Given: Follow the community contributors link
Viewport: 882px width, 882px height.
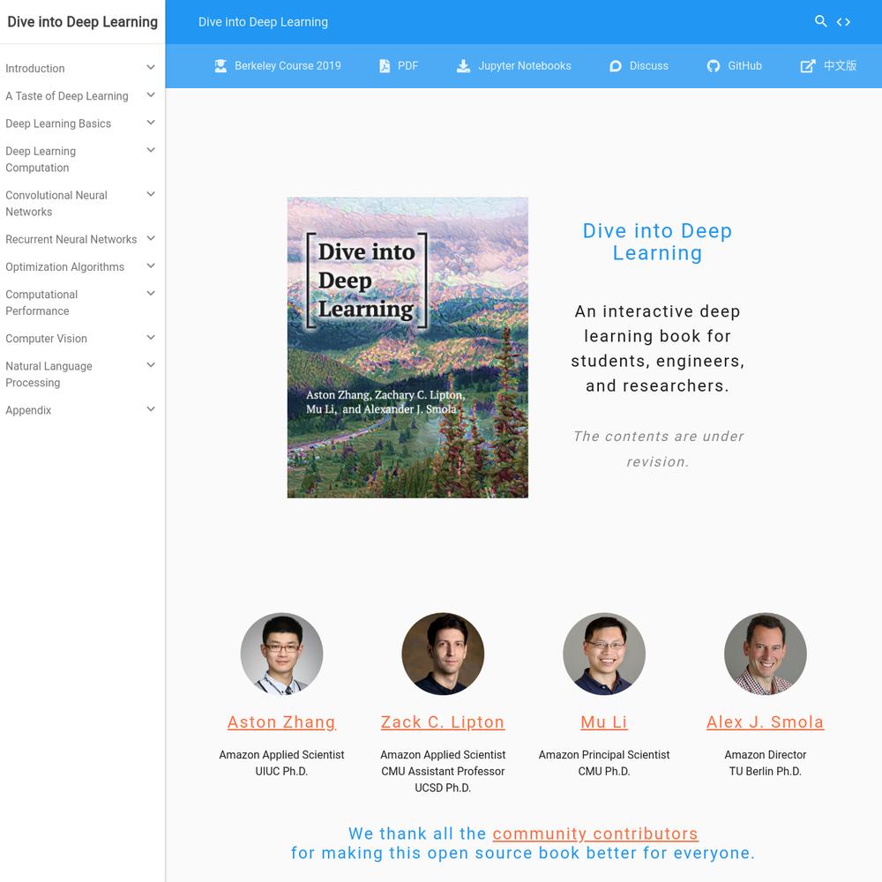Looking at the screenshot, I should click(595, 833).
